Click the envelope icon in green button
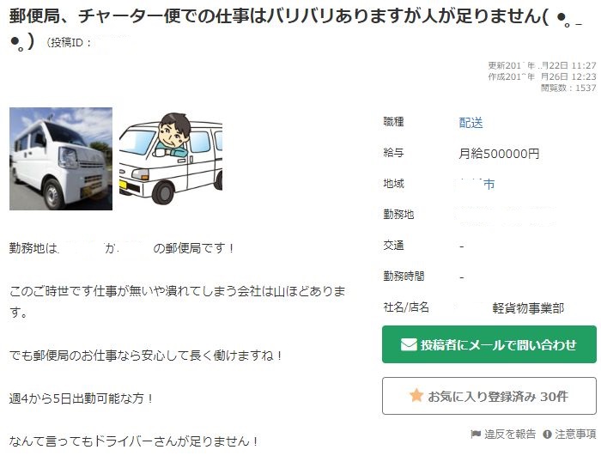Screen dimensions: 601x462 [x=409, y=344]
